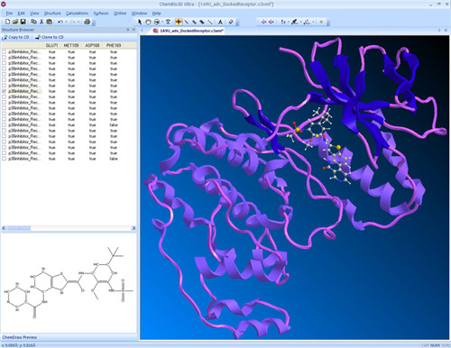Undo the last action
The image size is (451, 348).
tap(60, 22)
